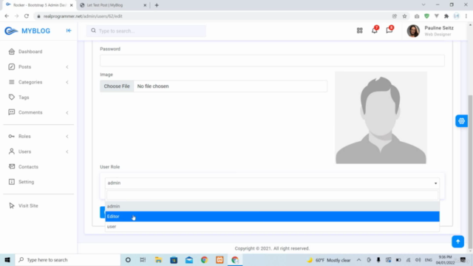The height and width of the screenshot is (266, 473).
Task: Collapse the sidebar with the toggle arrow icon
Action: tap(69, 30)
